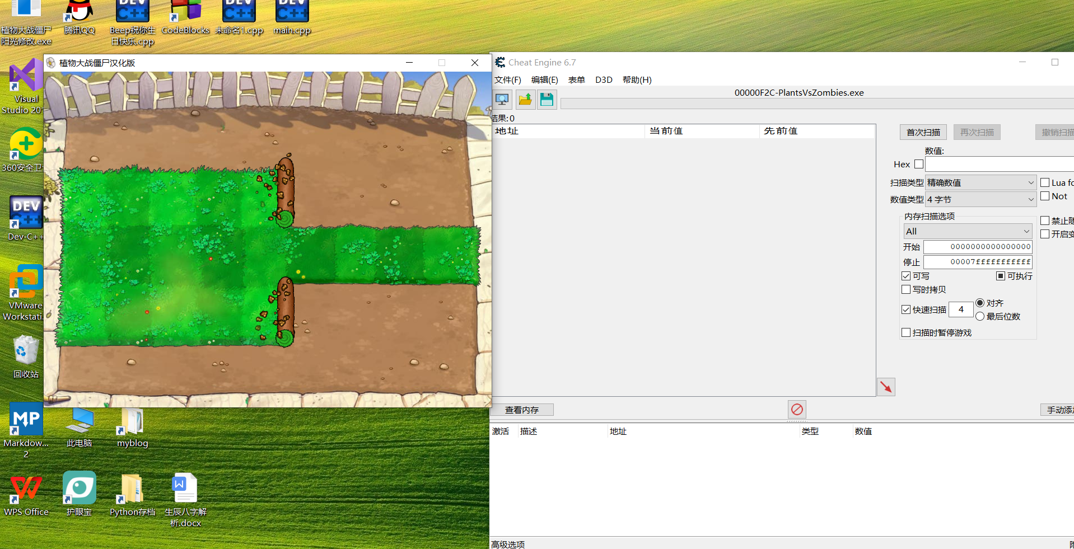The image size is (1074, 549).
Task: Open the process list computer icon
Action: (x=502, y=100)
